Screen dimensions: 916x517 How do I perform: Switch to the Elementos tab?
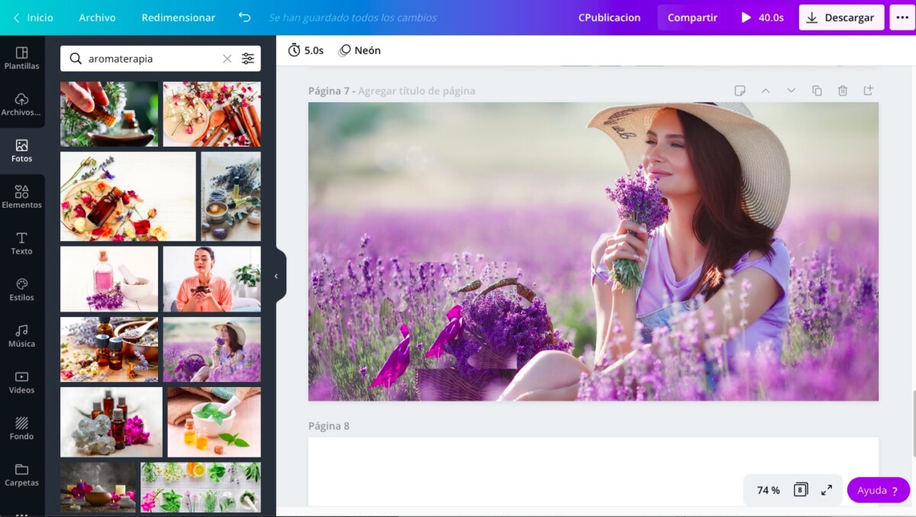coord(21,196)
